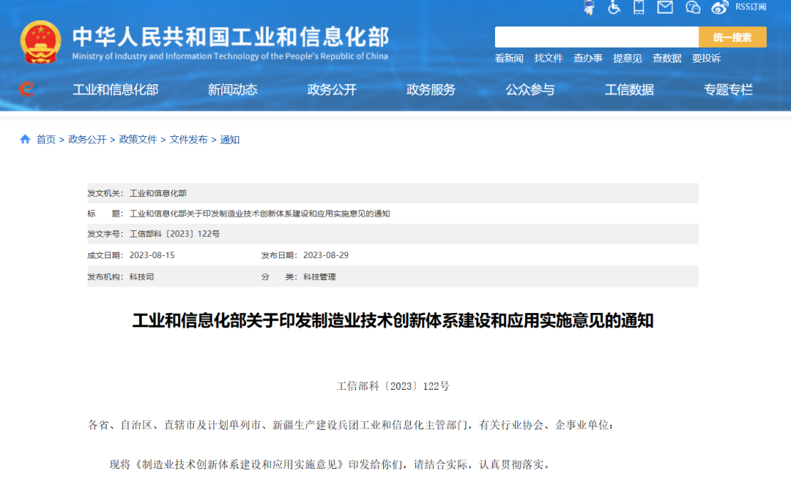
Task: Click the 找文件 quick link
Action: point(549,59)
